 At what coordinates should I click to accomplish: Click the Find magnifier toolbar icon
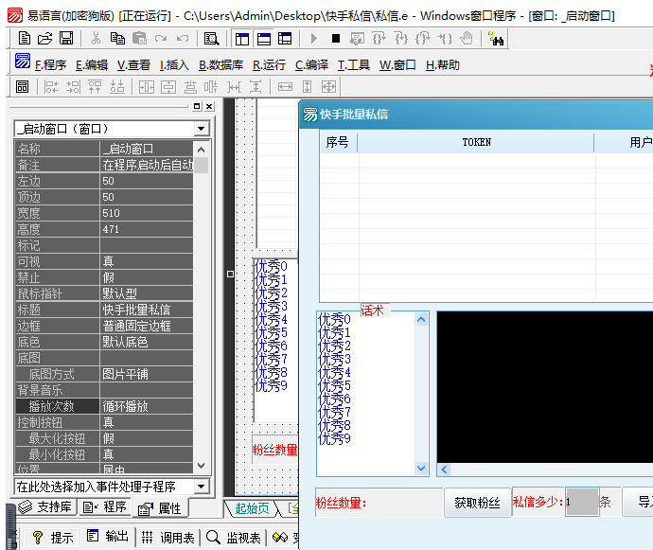(211, 39)
